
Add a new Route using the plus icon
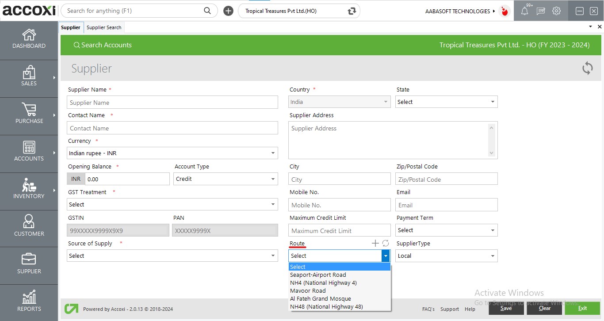[375, 243]
